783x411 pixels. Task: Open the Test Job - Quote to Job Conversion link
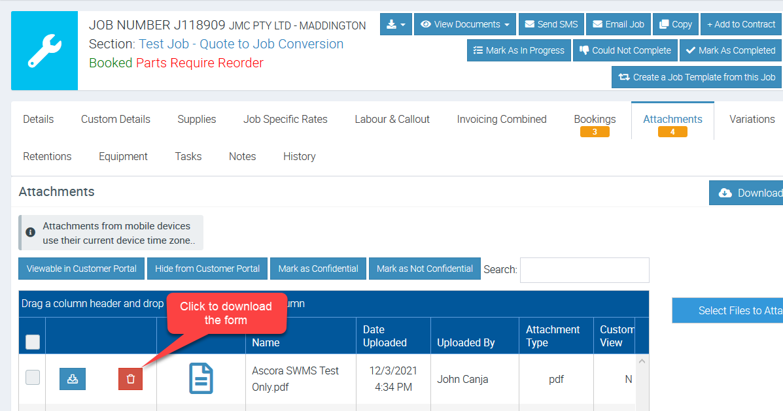[x=241, y=44]
